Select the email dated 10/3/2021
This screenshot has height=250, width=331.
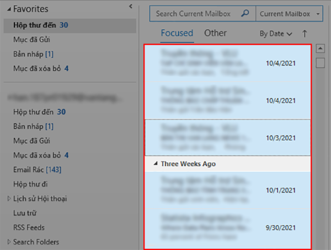coord(227,137)
